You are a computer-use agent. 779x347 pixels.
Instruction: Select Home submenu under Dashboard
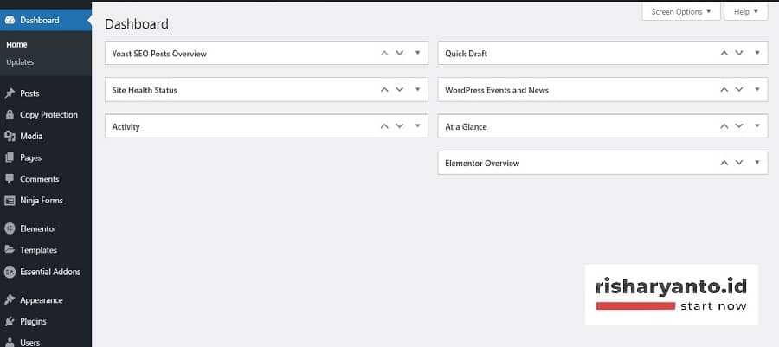click(x=16, y=45)
